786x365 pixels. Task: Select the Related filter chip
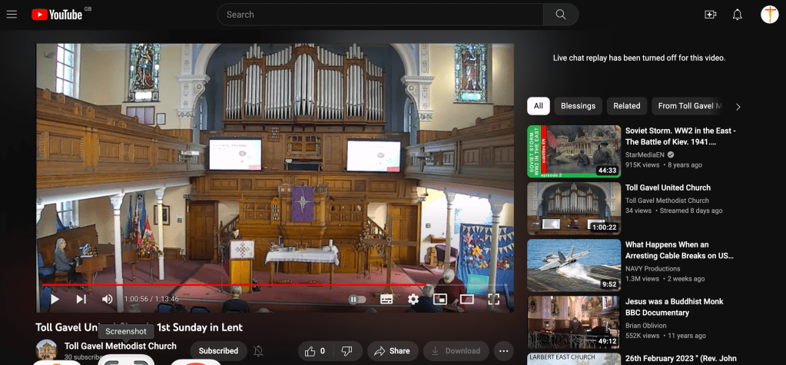click(x=626, y=106)
